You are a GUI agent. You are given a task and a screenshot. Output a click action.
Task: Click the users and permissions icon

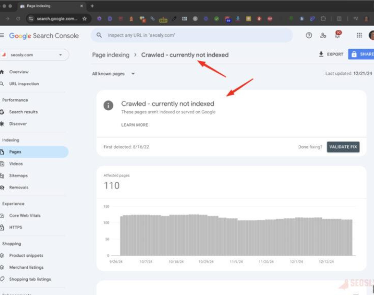coord(323,35)
